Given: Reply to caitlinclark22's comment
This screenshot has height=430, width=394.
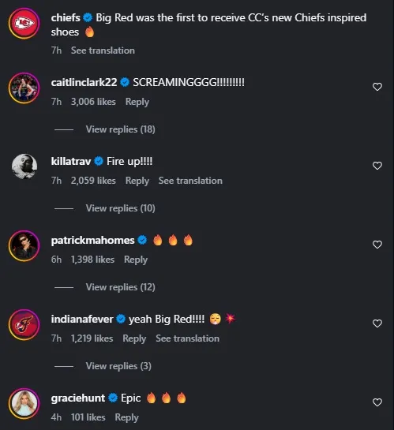Looking at the screenshot, I should (x=137, y=102).
